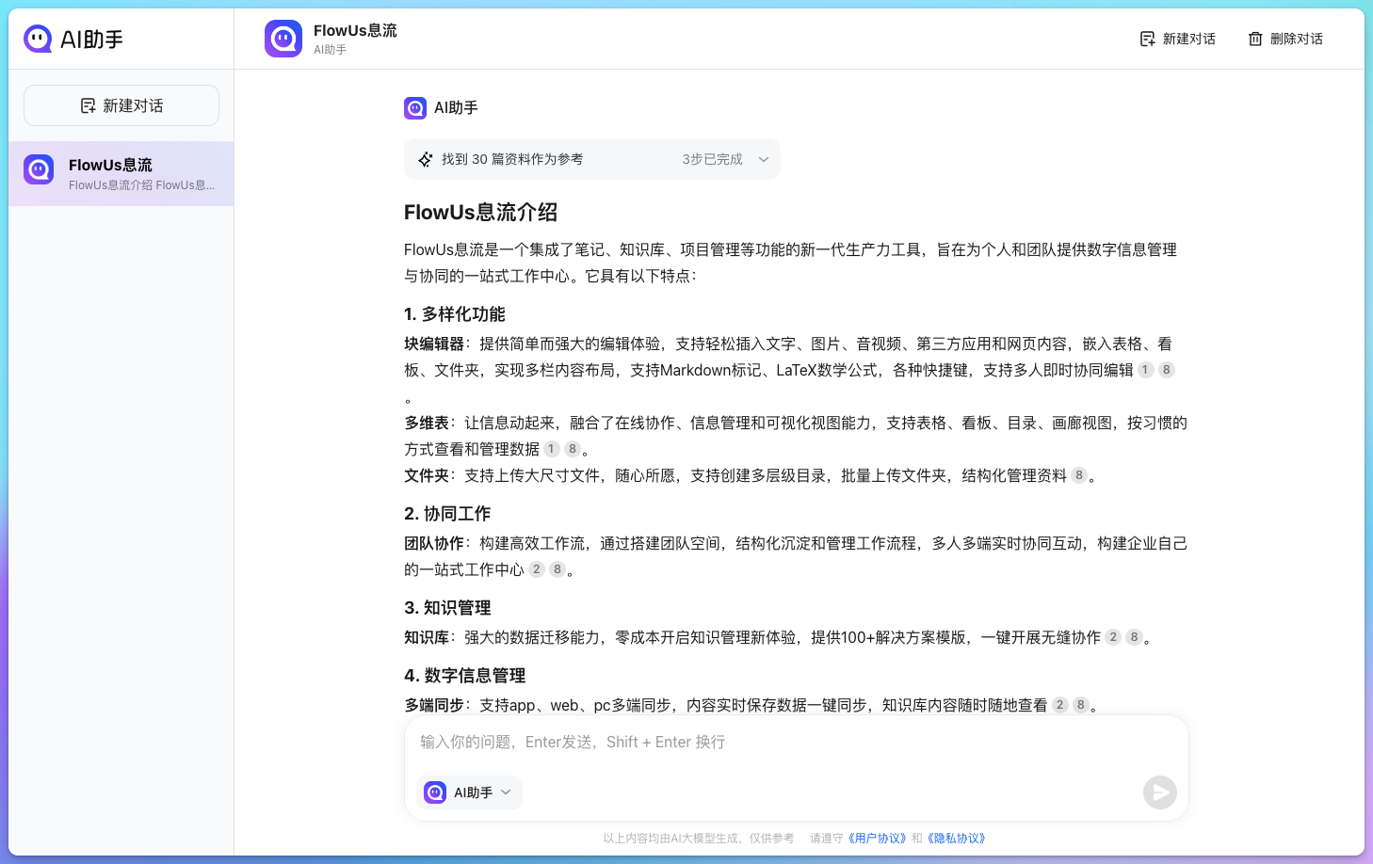Open citation 2 in the 知识库 paragraph
This screenshot has width=1373, height=864.
pos(1113,637)
